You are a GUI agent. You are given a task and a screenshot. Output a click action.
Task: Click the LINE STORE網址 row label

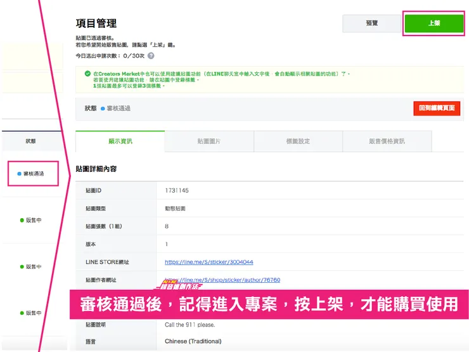point(107,262)
